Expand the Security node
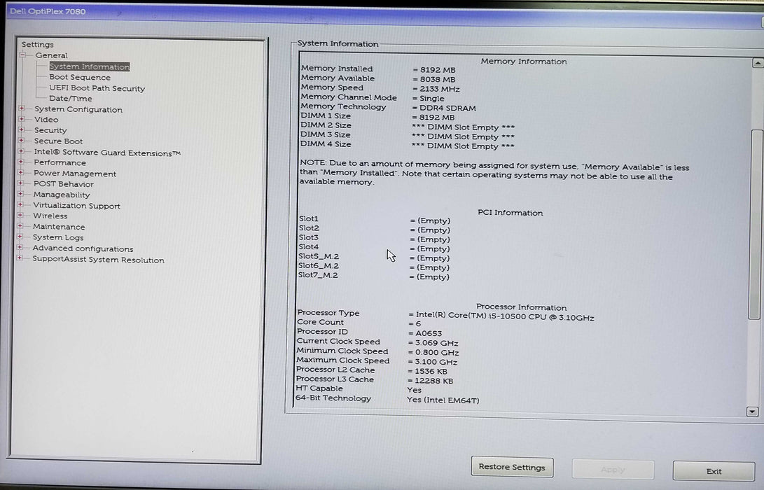The image size is (764, 490). (x=22, y=129)
